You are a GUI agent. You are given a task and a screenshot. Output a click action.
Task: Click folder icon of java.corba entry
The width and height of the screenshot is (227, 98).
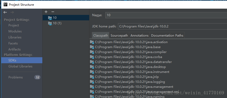point(92,57)
